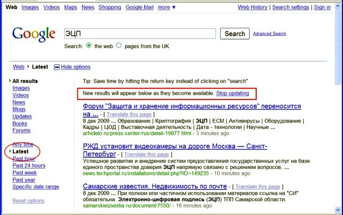Filter results by Videos in sidebar
Image resolution: width=343 pixels, height=215 pixels.
(x=20, y=95)
